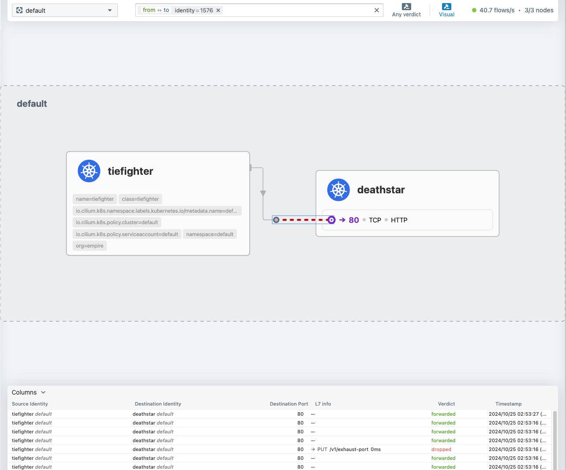
Task: Click the purple arrow next to port 80
Action: pos(342,220)
